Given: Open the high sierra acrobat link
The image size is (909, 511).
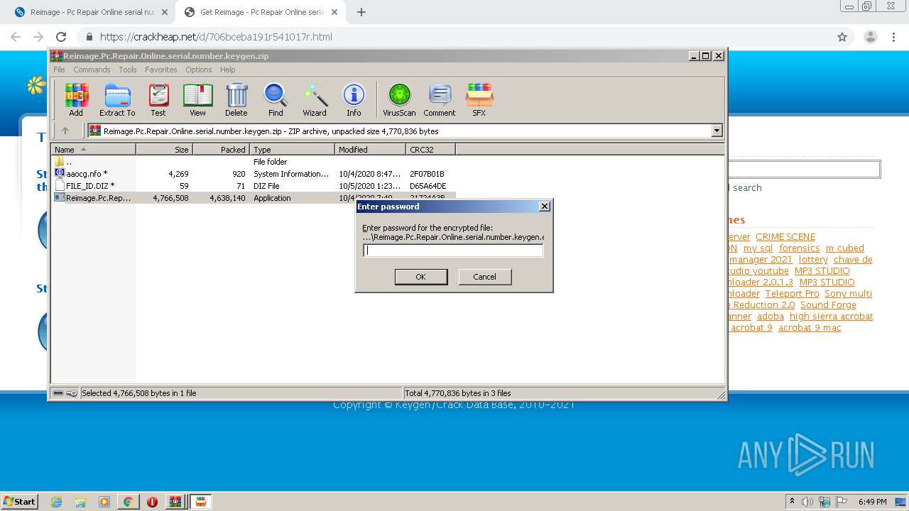Looking at the screenshot, I should click(831, 317).
